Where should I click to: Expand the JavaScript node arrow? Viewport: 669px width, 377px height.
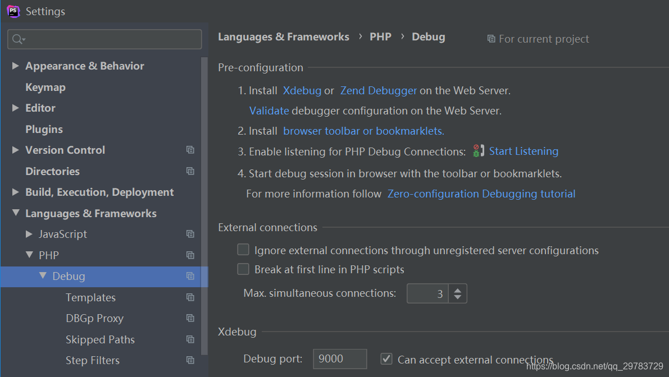[29, 234]
